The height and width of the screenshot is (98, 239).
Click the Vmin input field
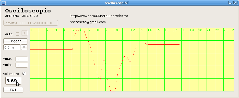click(21, 65)
